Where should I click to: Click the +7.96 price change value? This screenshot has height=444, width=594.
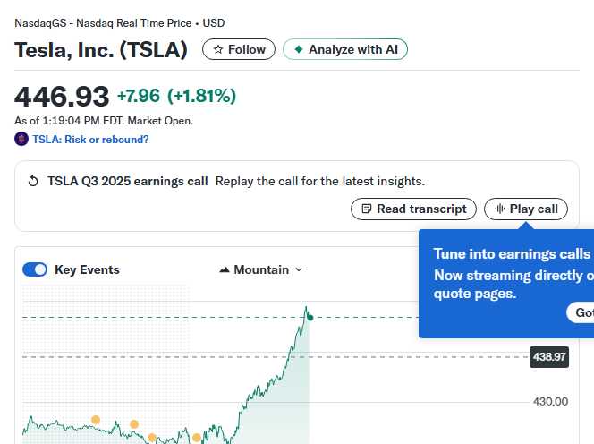[x=139, y=96]
